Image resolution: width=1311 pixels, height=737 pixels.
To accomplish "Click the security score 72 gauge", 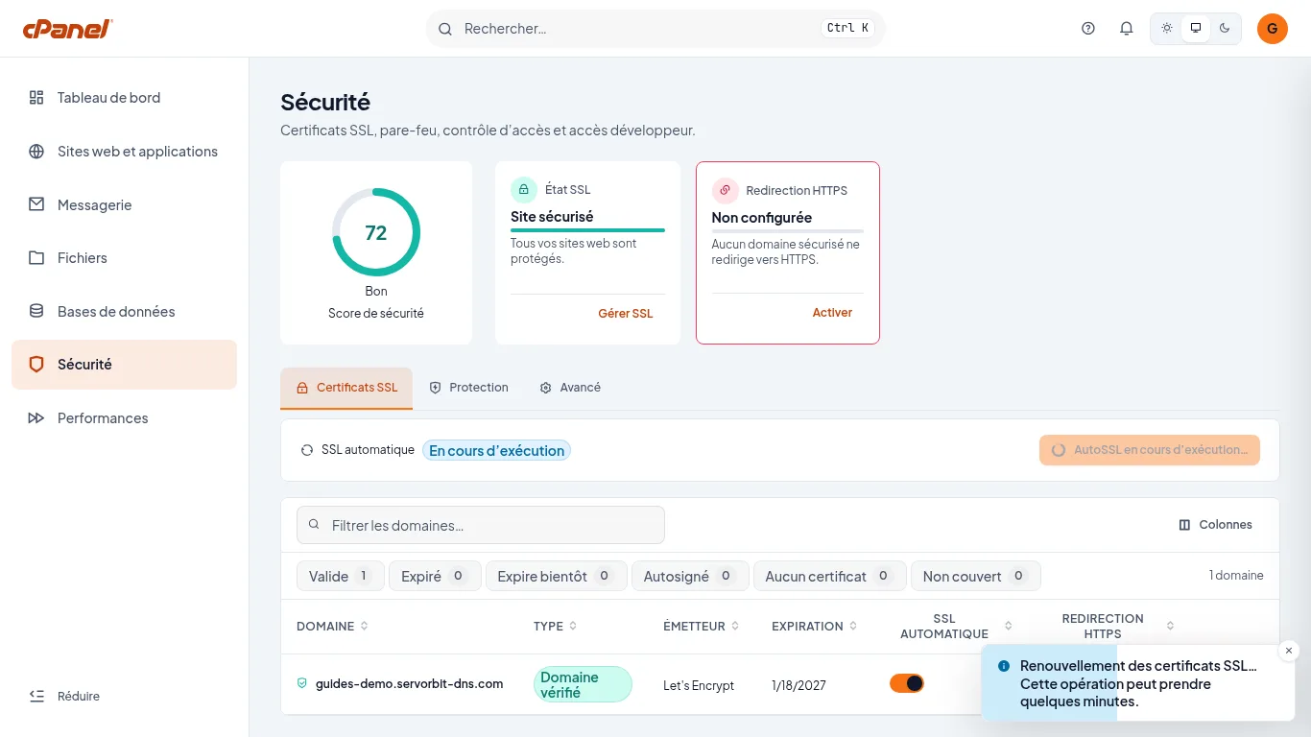I will point(376,232).
